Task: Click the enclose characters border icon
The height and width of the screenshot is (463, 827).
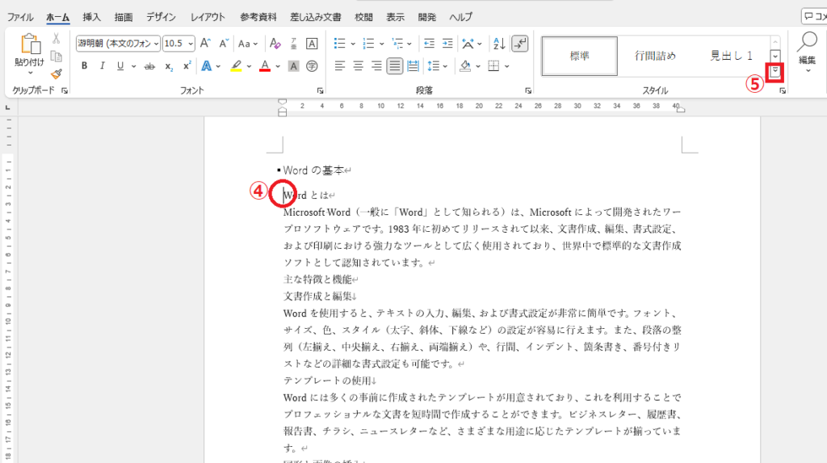Action: [312, 44]
